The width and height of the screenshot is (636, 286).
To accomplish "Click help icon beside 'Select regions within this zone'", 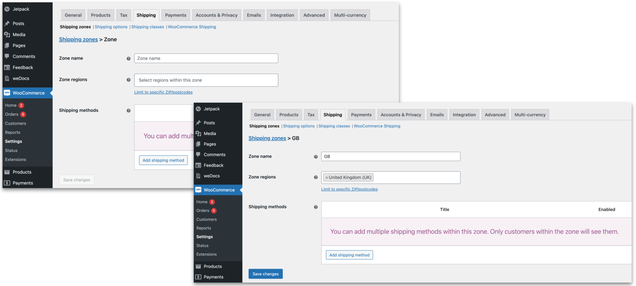I will (128, 80).
